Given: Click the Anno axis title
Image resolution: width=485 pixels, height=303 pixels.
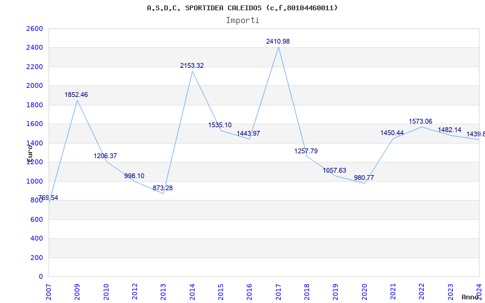Looking at the screenshot, I should tap(469, 297).
